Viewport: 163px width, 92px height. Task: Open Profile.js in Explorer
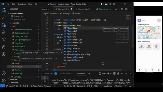coord(19,70)
